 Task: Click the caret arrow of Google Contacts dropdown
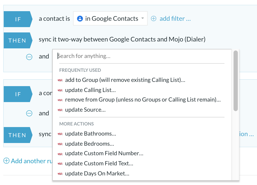pyautogui.click(x=143, y=18)
